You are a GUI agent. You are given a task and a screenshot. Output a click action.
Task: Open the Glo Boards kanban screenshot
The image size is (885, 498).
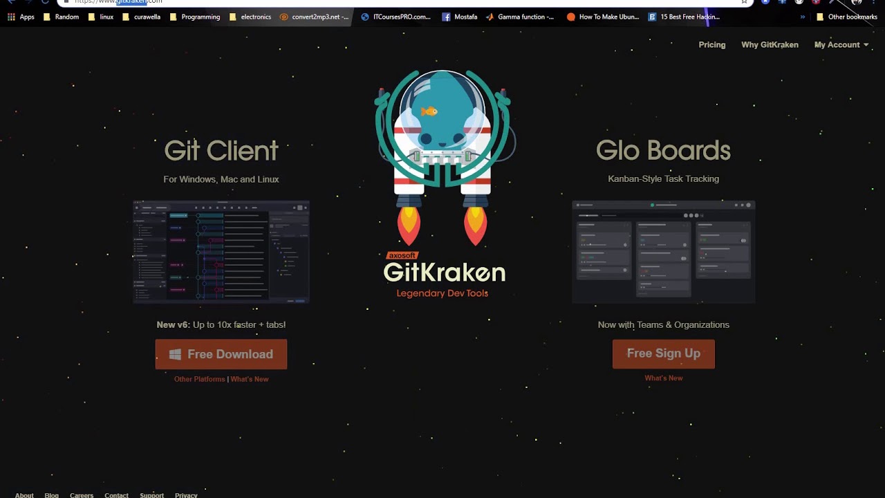[x=664, y=252]
